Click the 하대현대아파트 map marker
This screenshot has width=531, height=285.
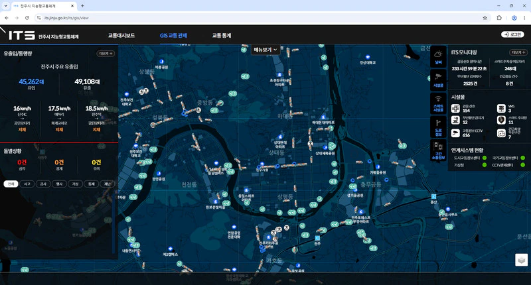click(x=323, y=117)
